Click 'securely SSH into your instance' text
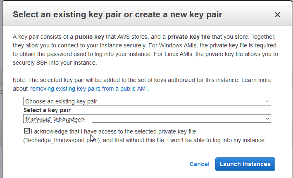 click(55, 63)
